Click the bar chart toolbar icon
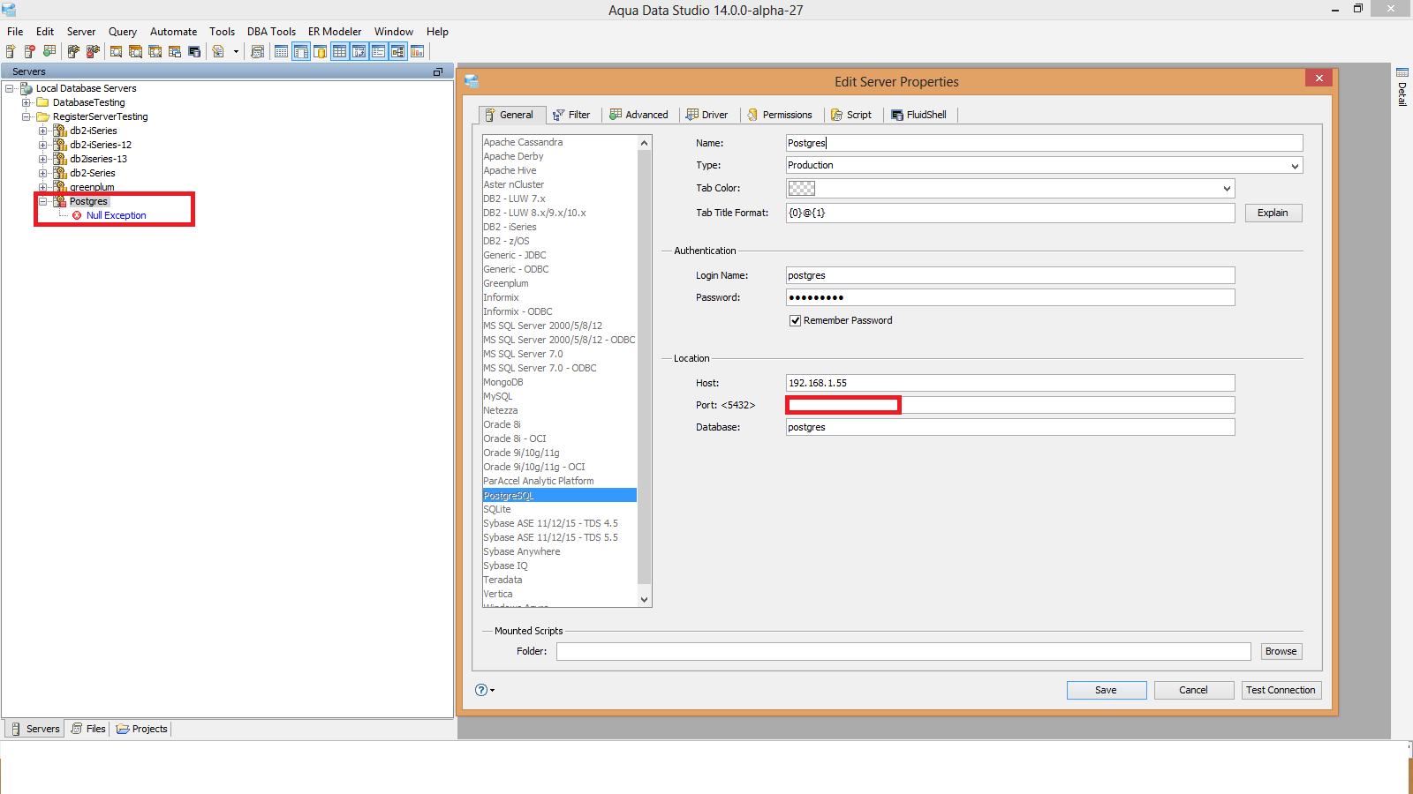Image resolution: width=1413 pixels, height=794 pixels. coord(418,52)
